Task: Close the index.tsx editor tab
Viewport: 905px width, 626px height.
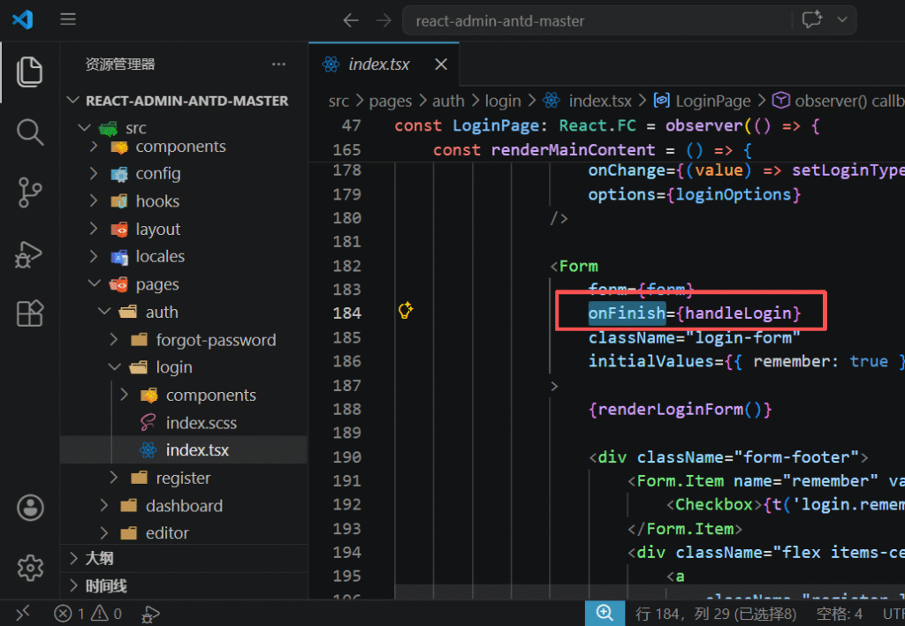Action: pyautogui.click(x=441, y=64)
